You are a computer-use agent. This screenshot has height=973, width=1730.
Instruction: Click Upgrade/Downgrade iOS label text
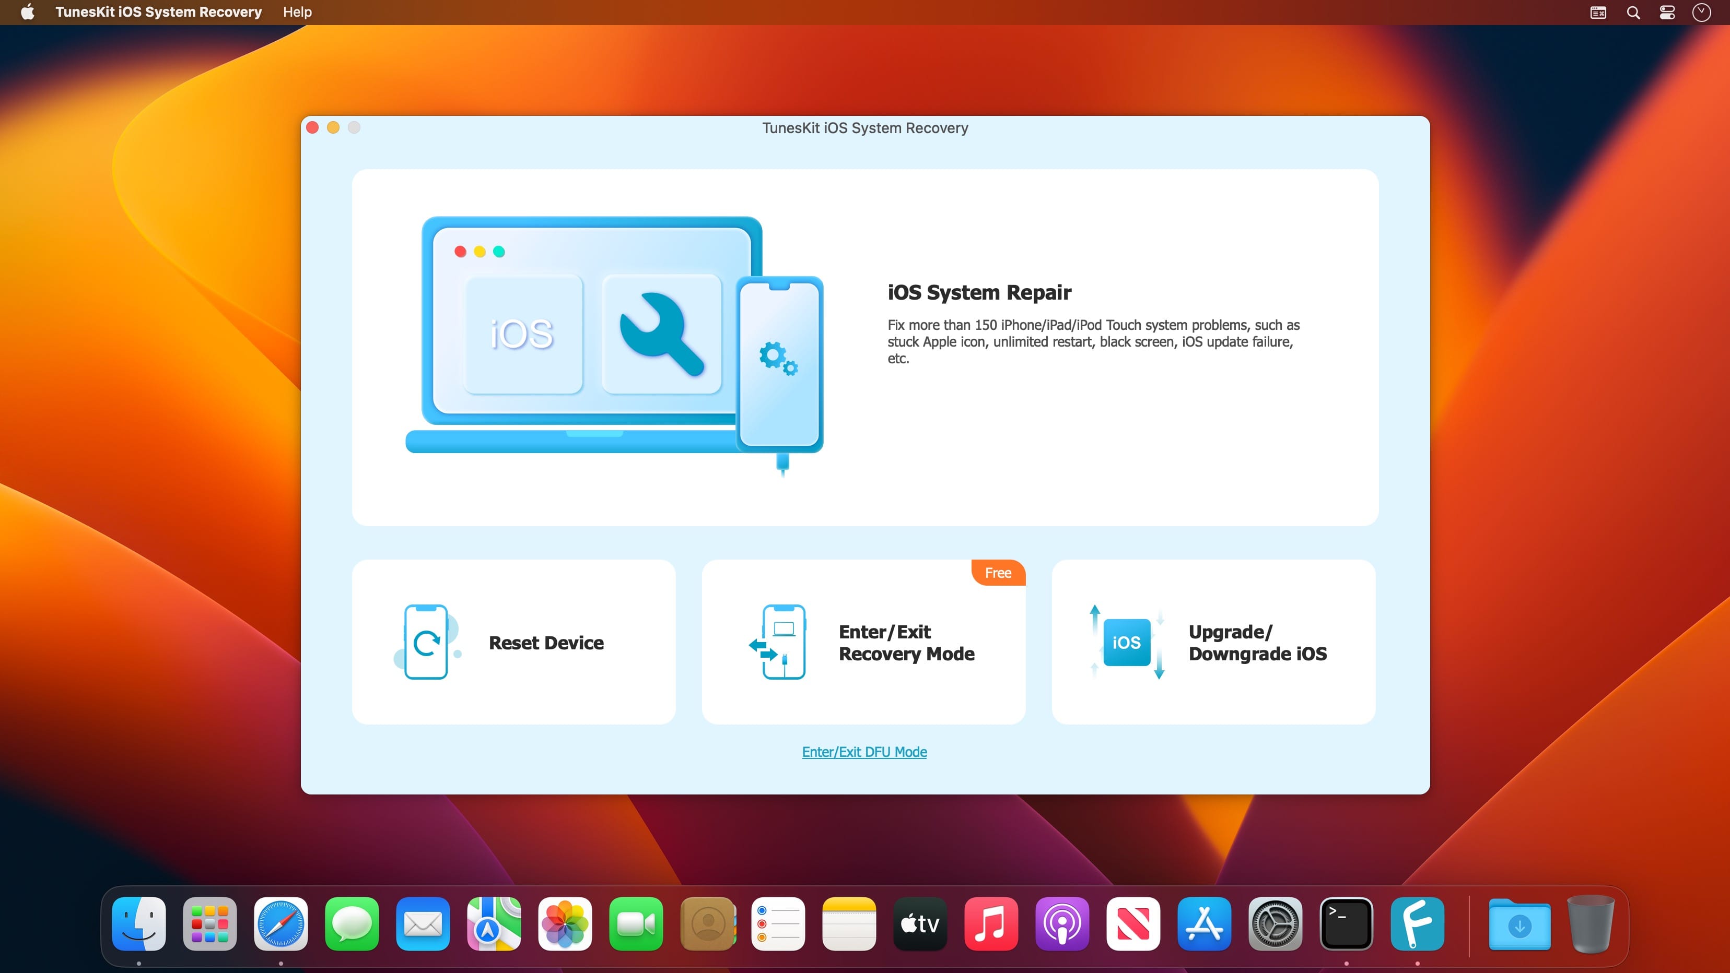(x=1257, y=642)
